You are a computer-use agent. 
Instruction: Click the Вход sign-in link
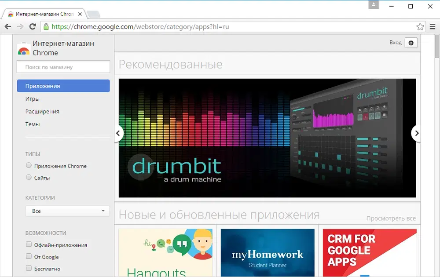click(396, 43)
